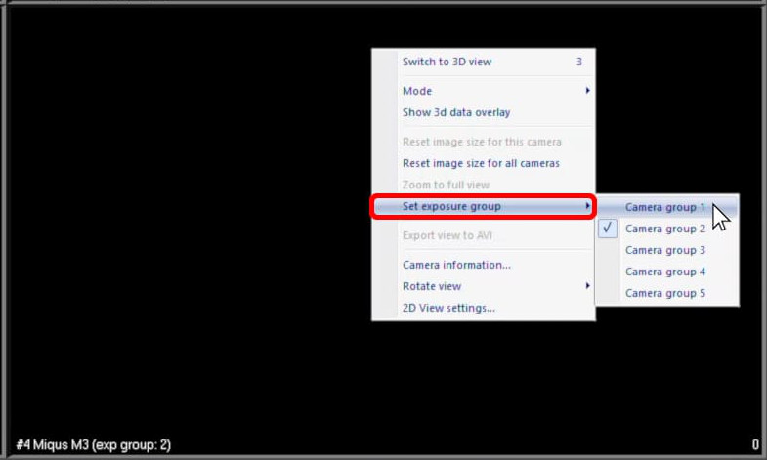Screen dimensions: 767x460
Task: Click Reset image size for this camera
Action: pos(482,143)
